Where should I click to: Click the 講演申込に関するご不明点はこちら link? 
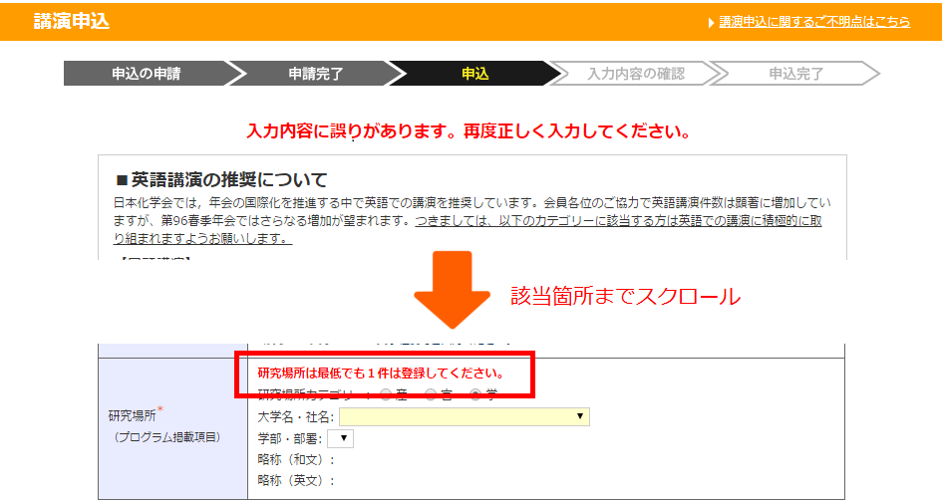pyautogui.click(x=814, y=21)
